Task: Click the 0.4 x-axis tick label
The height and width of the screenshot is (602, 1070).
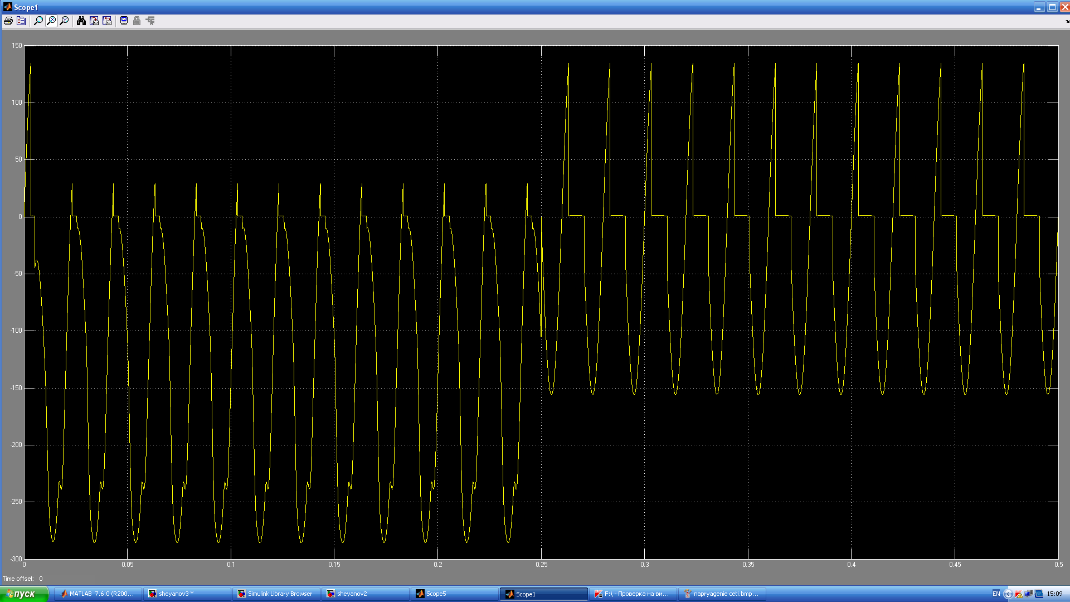Action: click(851, 565)
